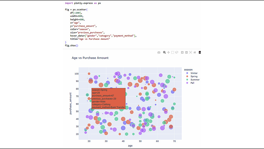The height and width of the screenshot is (149, 264).
Task: Click the Zoom In plus icon
Action: (x=182, y=52)
